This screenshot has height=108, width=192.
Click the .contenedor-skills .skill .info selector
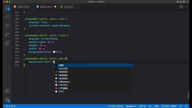coord(44,19)
